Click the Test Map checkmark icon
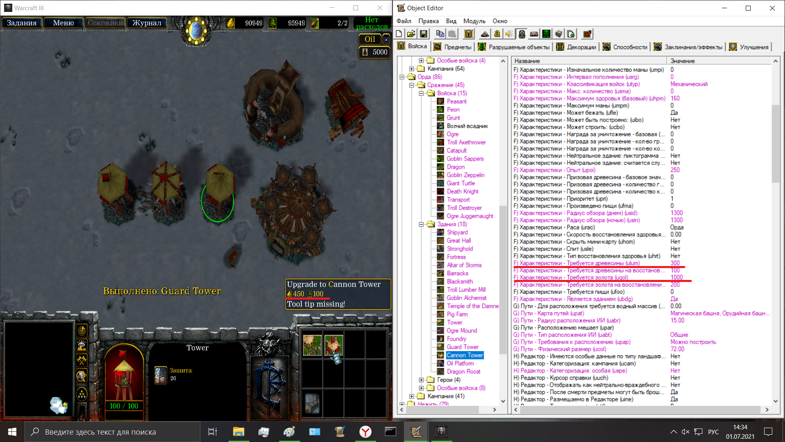The height and width of the screenshot is (442, 785). [x=588, y=34]
